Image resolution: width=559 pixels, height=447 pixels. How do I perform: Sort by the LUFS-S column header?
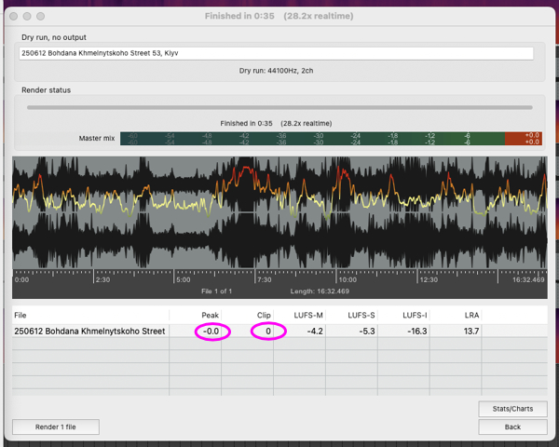pyautogui.click(x=361, y=315)
